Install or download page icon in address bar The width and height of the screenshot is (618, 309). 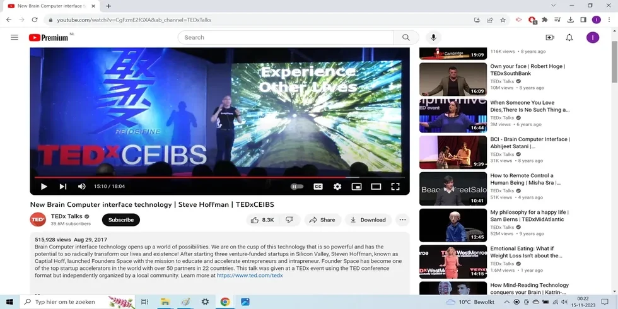tap(477, 20)
